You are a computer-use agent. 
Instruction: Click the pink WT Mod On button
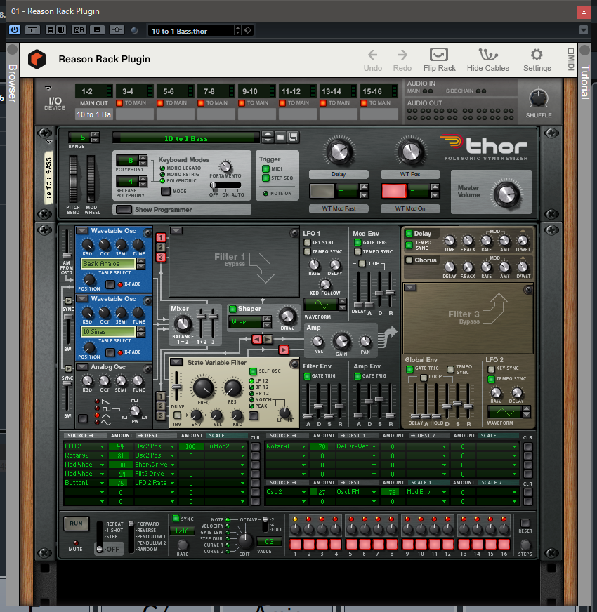(x=394, y=191)
